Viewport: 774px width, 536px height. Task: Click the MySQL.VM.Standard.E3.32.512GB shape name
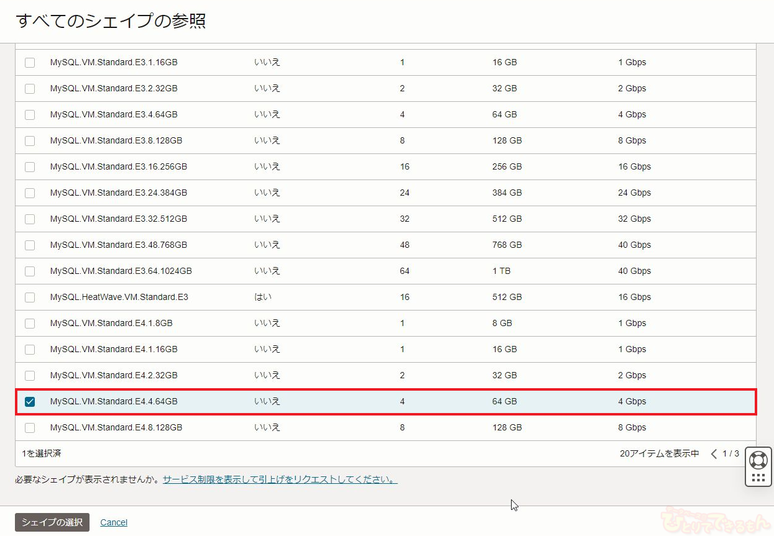coord(118,219)
